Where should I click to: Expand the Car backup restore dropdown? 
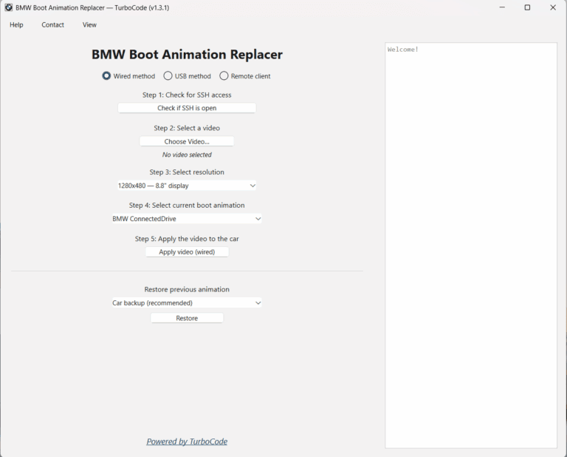187,303
